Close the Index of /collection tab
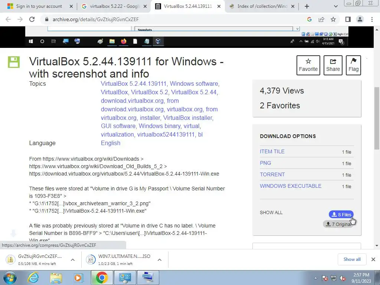This screenshot has width=380, height=285. pos(293,6)
